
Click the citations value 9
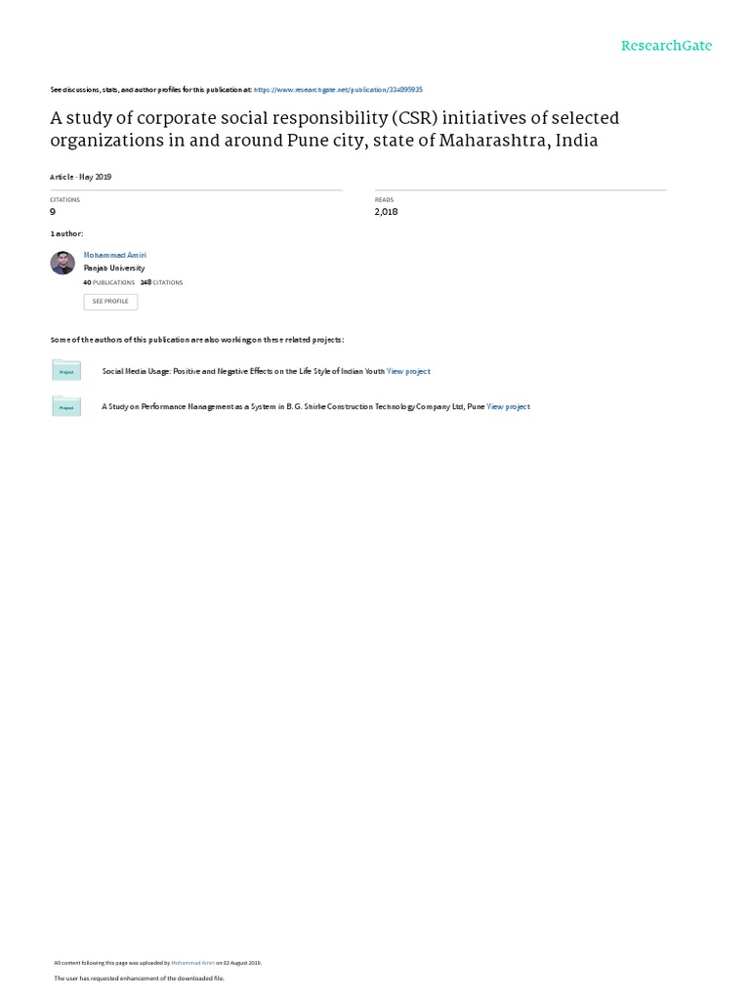pos(53,212)
